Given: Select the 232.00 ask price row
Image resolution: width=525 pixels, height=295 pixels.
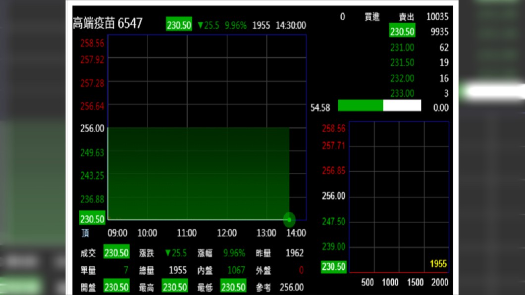Looking at the screenshot, I should point(402,78).
